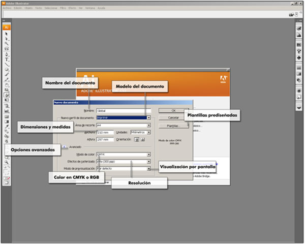The image size is (305, 244).
Task: Click the Anchura field showing 210 mm
Action: click(x=105, y=132)
